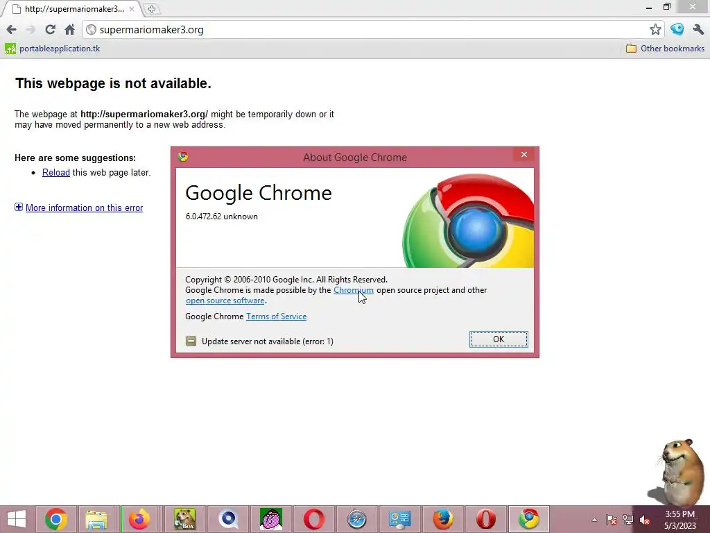Click the version text 6.0.472.62 unknown
The image size is (710, 533).
(x=221, y=217)
